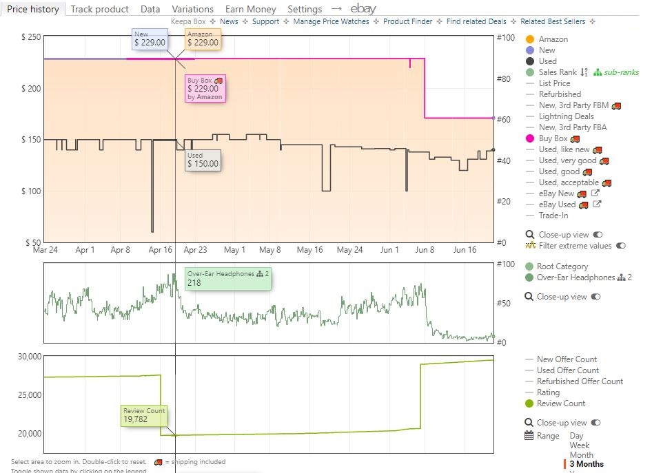Click truck icon beside Used, like new

597,150
